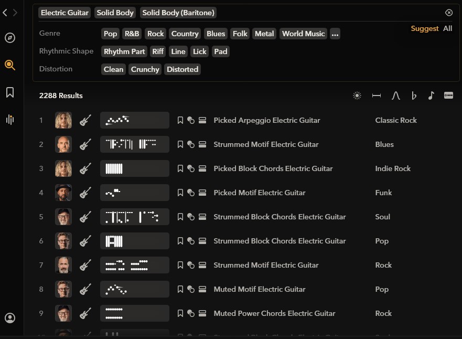
Task: Open the Discover compass in the sidebar
Action: pos(10,38)
